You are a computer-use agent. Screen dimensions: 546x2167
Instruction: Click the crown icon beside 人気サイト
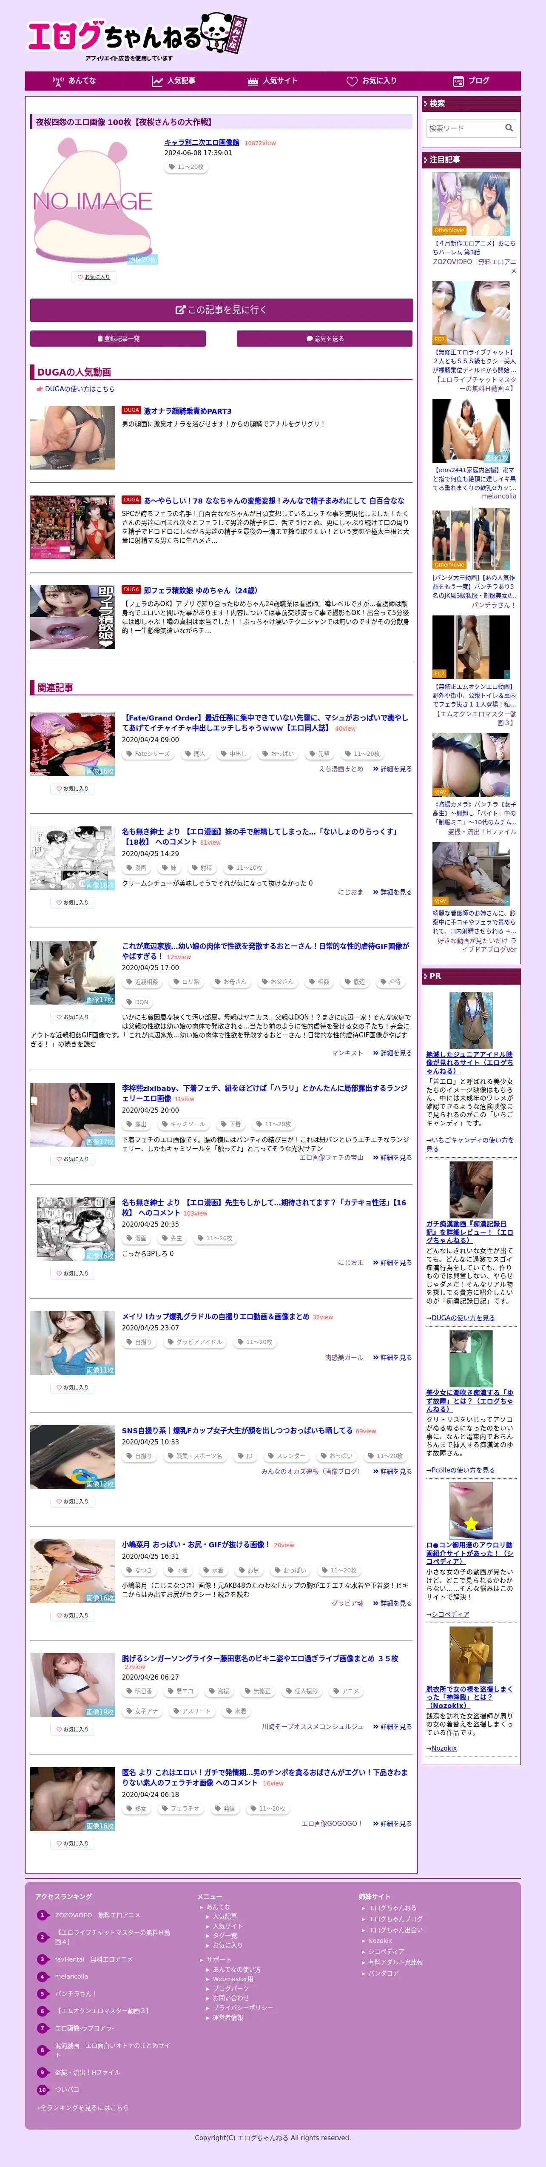pos(253,82)
